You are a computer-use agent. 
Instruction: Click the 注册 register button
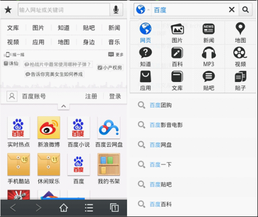(91, 96)
